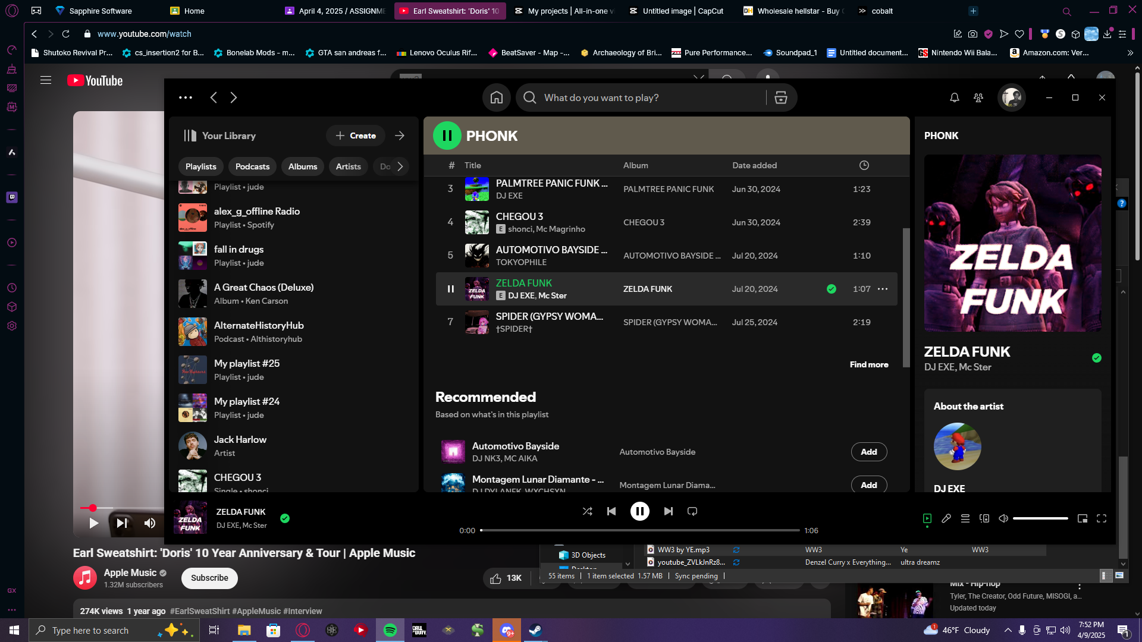Expand Your Library with arrow
This screenshot has height=642, width=1142.
pos(400,136)
